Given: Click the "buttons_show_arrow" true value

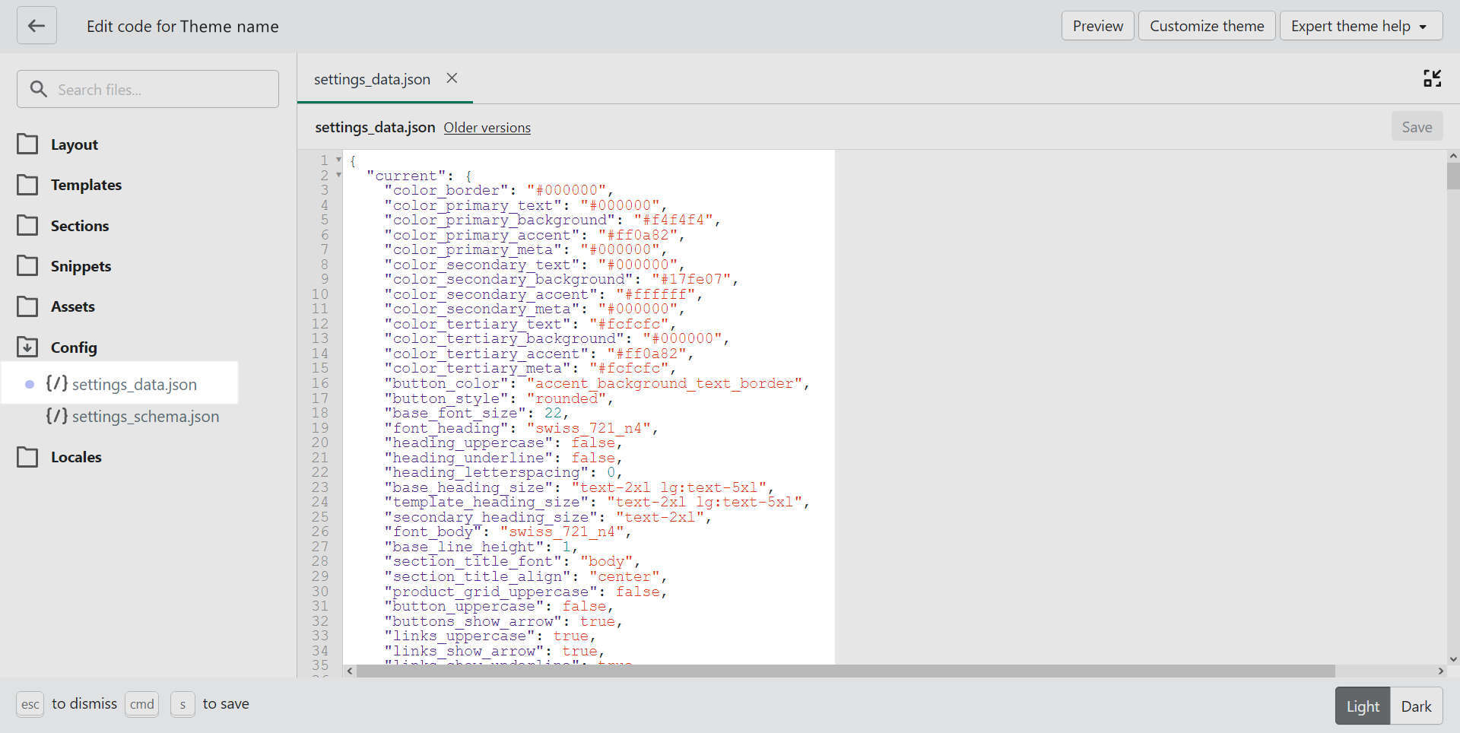Looking at the screenshot, I should coord(598,621).
